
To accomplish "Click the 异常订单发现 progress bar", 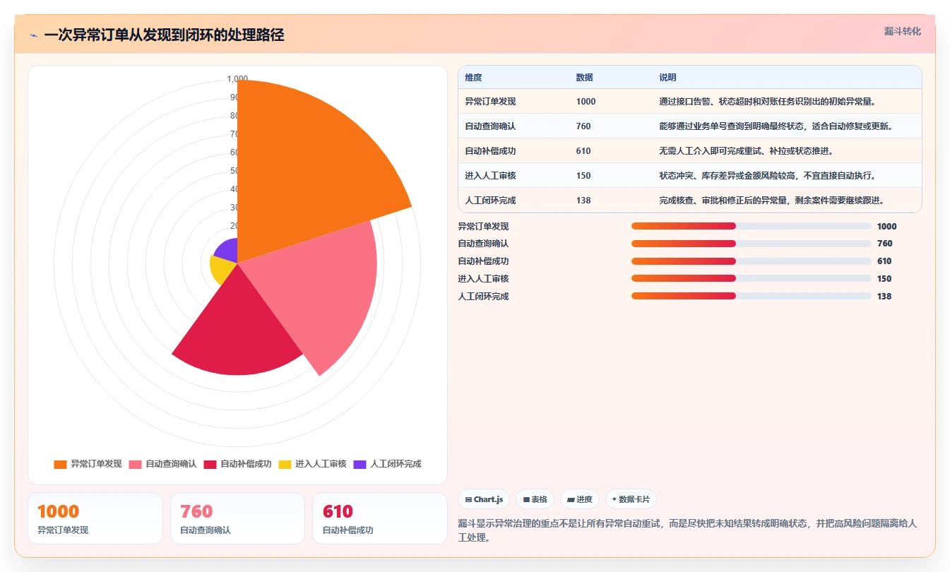I will tap(751, 226).
